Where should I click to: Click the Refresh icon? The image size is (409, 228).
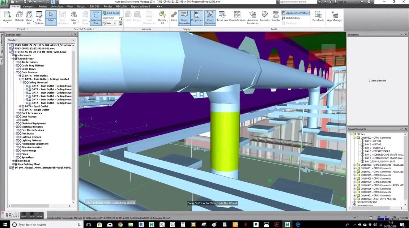point(19,17)
